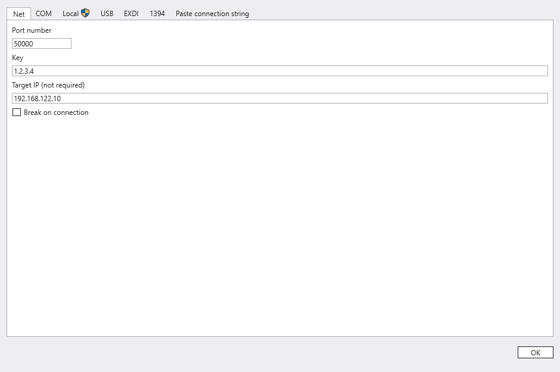The width and height of the screenshot is (560, 372).
Task: Select the Local debugging tab
Action: pos(71,14)
